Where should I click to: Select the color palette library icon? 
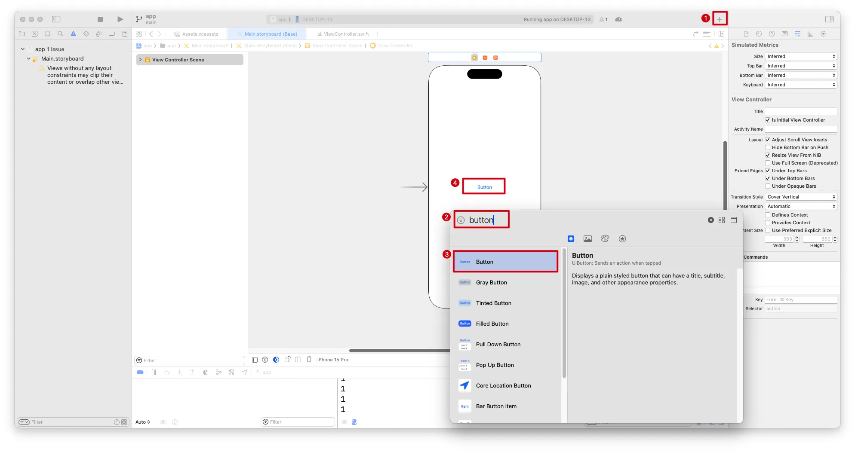point(605,239)
